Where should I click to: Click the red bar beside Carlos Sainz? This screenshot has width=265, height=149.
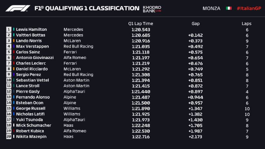pos(14,52)
